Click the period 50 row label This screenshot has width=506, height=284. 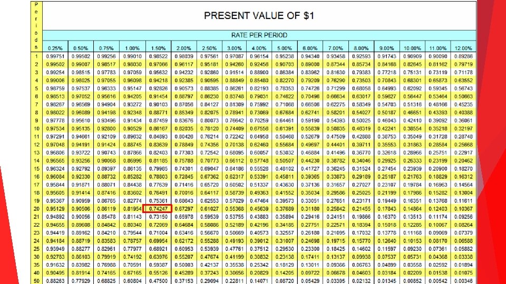(36, 281)
